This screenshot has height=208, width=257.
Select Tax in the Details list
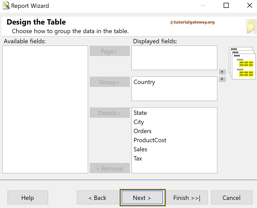point(138,158)
